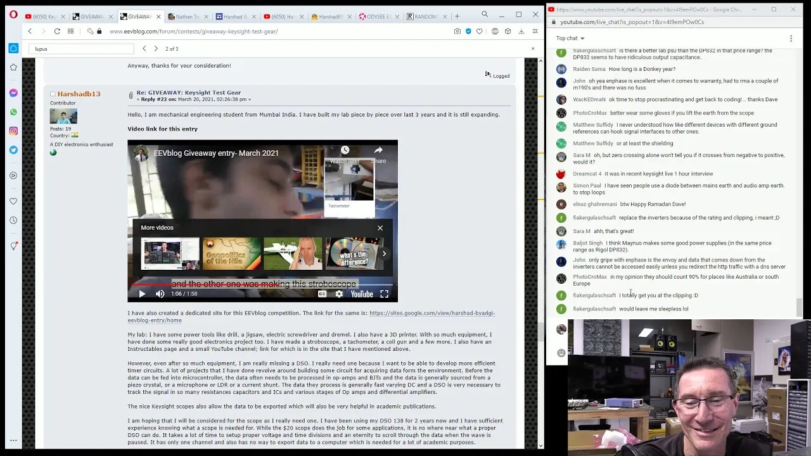Open Bookmarks star in the sidebar
The height and width of the screenshot is (456, 811).
[x=13, y=67]
